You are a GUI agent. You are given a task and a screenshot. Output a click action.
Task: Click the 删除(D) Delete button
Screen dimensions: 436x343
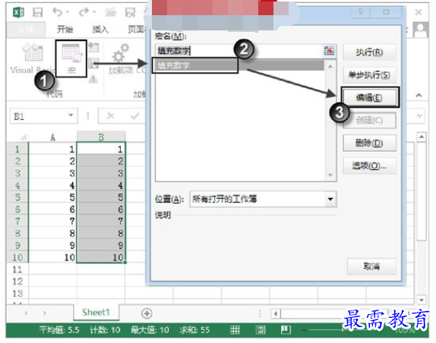pos(369,143)
